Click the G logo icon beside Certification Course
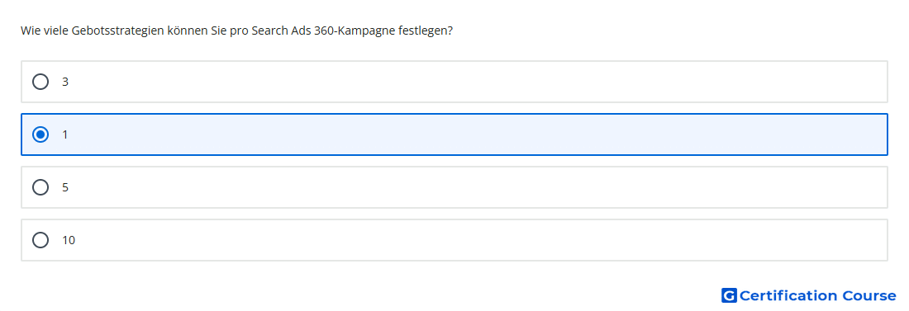 [x=729, y=295]
